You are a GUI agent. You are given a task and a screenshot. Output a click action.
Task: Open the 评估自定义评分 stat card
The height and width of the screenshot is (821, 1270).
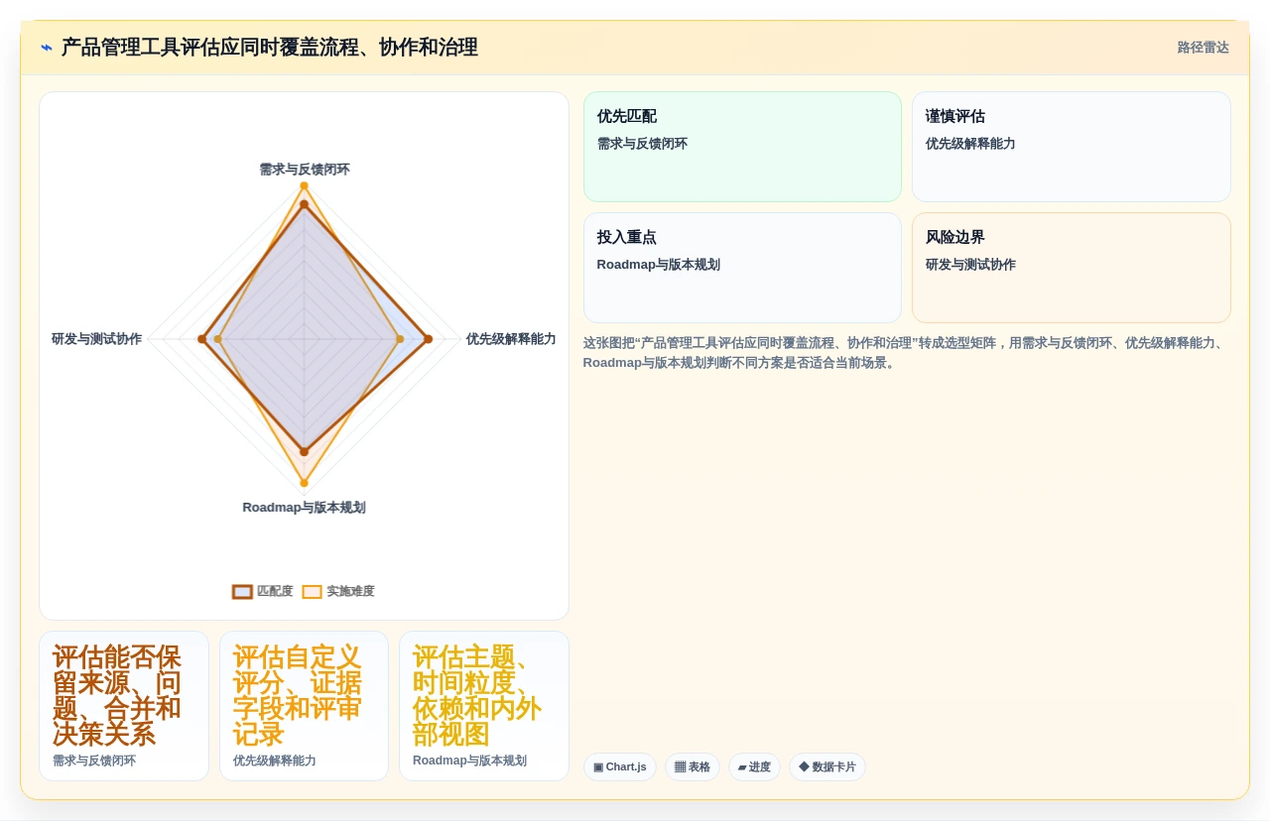[x=304, y=706]
